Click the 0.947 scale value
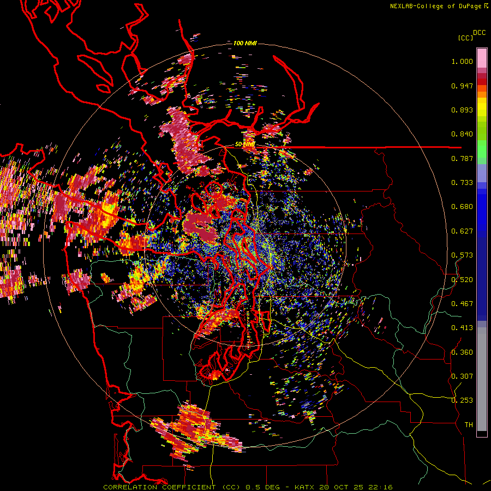The width and height of the screenshot is (491, 491). (462, 86)
